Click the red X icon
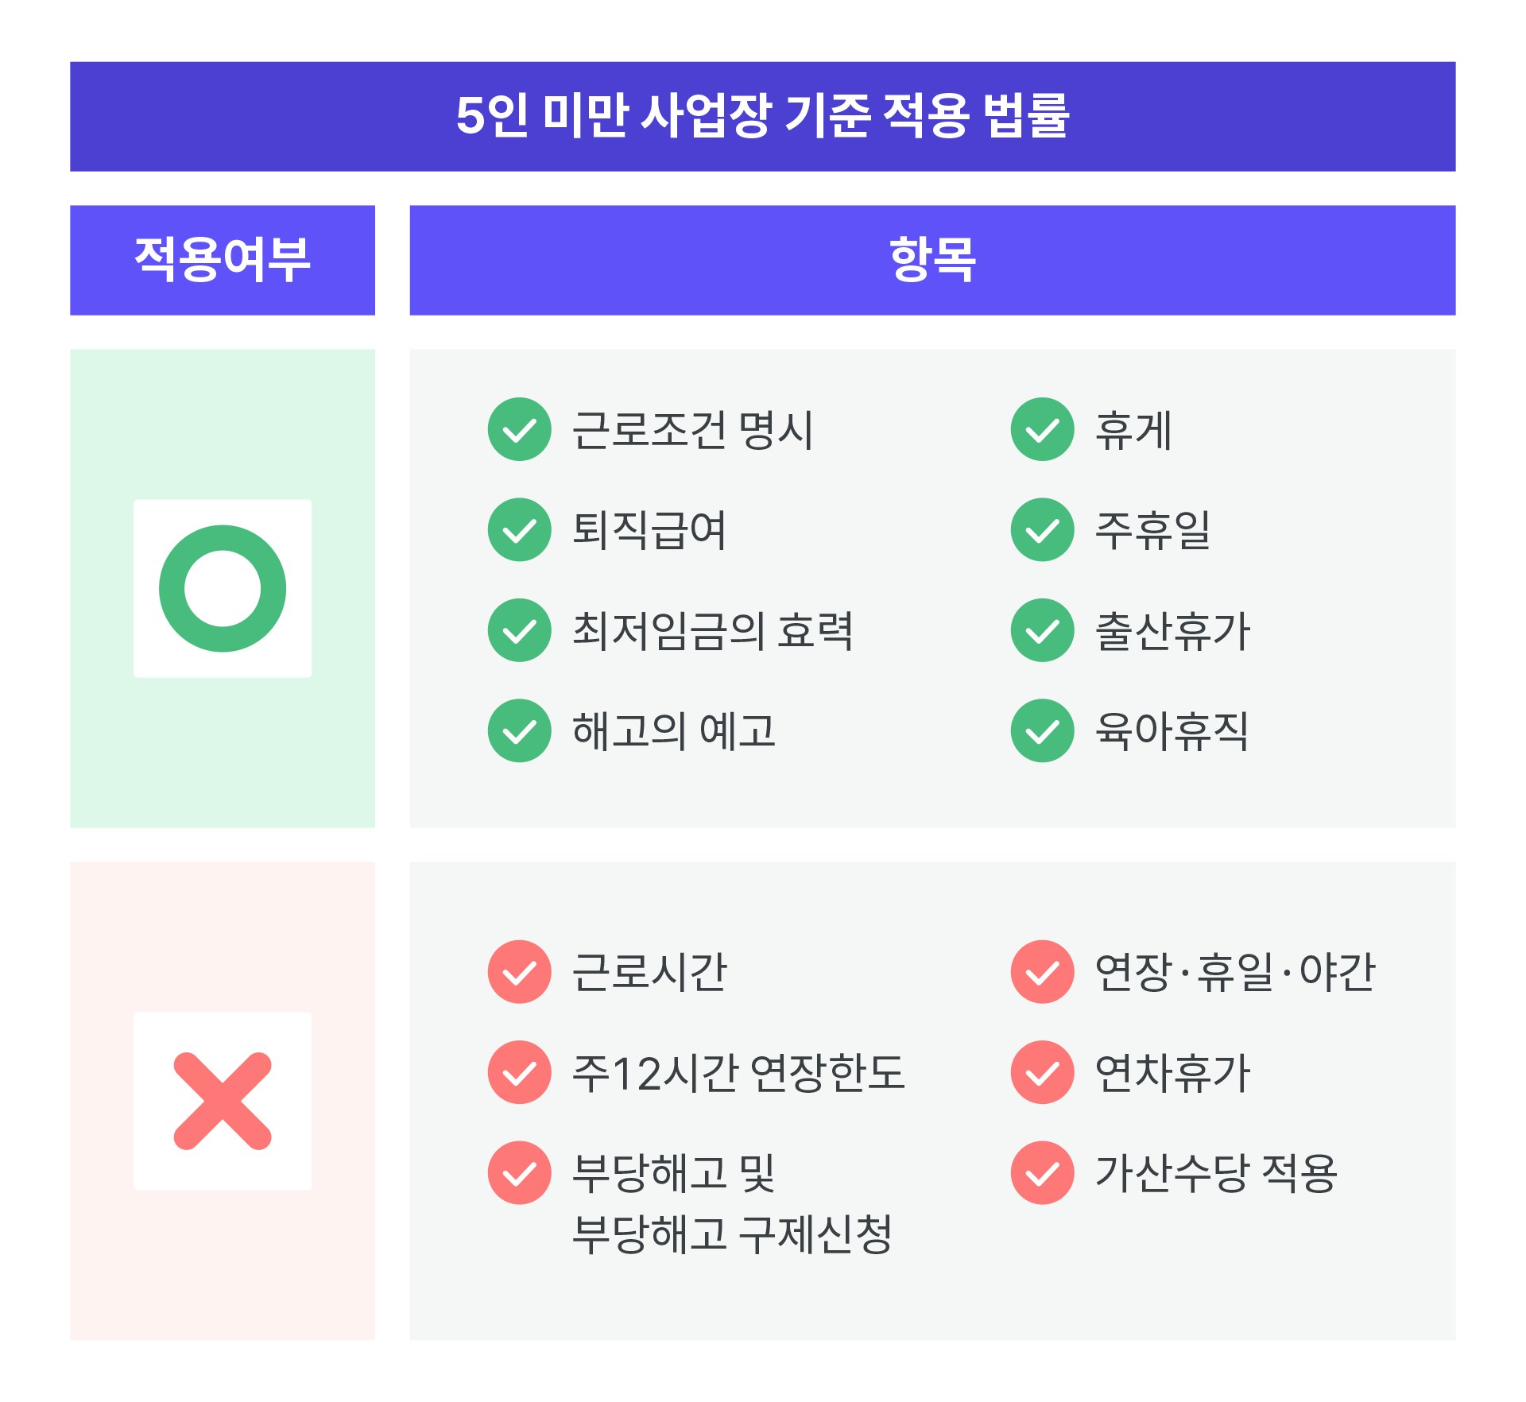 [223, 1101]
